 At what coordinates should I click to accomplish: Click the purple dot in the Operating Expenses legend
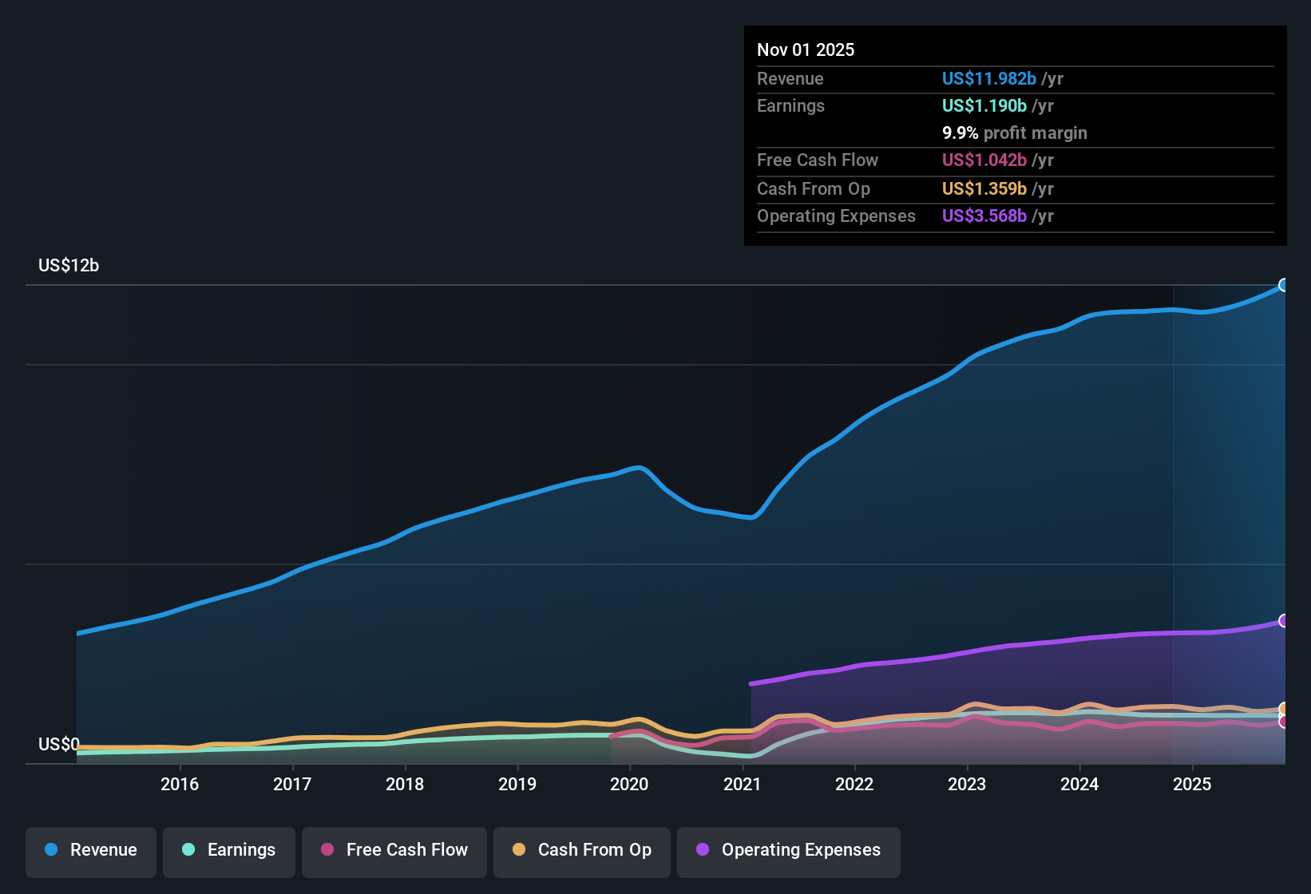[702, 850]
